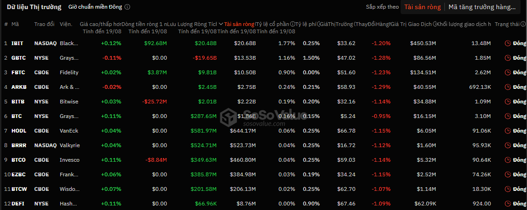Sort by Mã column header

pos(15,24)
